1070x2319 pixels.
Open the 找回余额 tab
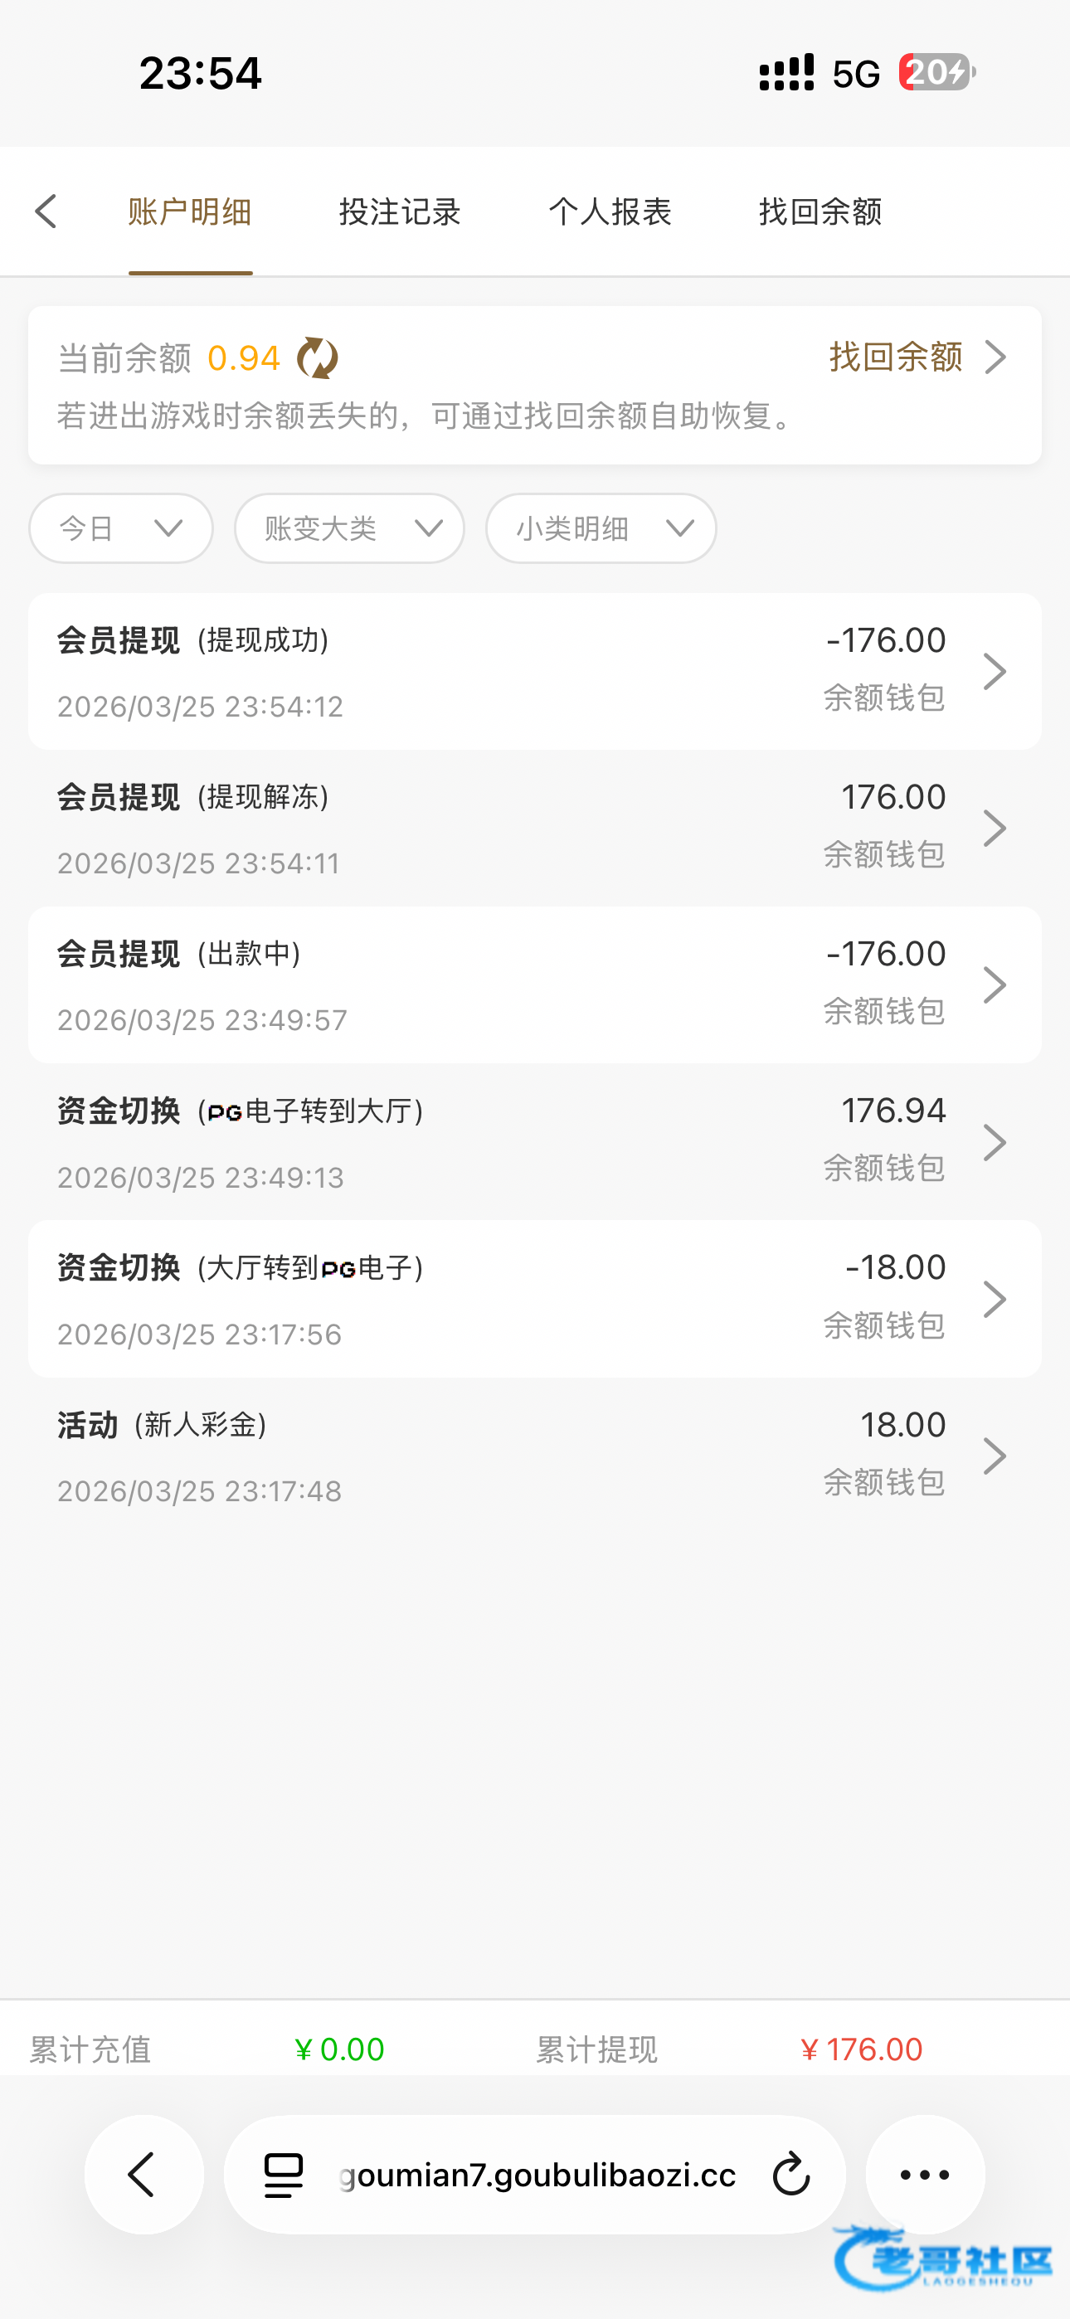(x=820, y=211)
